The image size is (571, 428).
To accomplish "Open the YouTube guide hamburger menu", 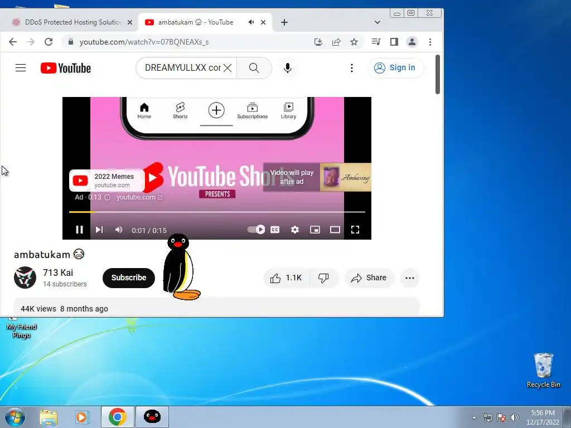I will coord(21,67).
